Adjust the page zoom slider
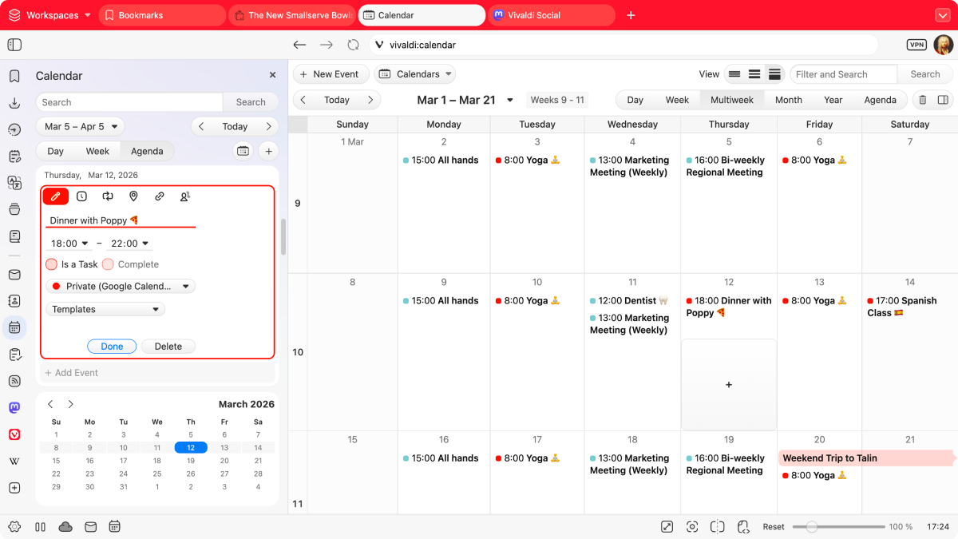This screenshot has width=958, height=539. 812,527
